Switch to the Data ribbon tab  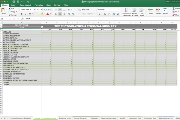click(x=48, y=5)
